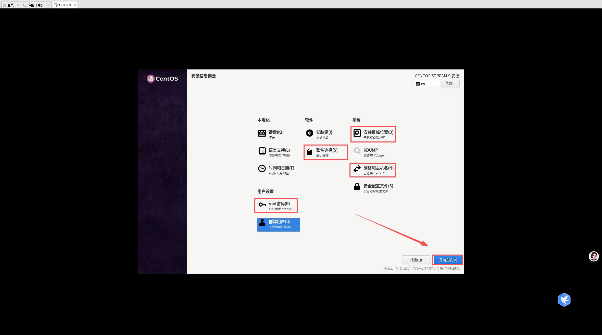Click the 用户设置 section heading

[266, 192]
